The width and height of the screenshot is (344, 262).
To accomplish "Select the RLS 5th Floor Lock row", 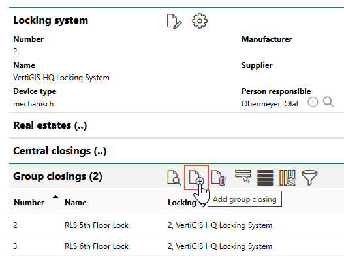I will pyautogui.click(x=176, y=225).
